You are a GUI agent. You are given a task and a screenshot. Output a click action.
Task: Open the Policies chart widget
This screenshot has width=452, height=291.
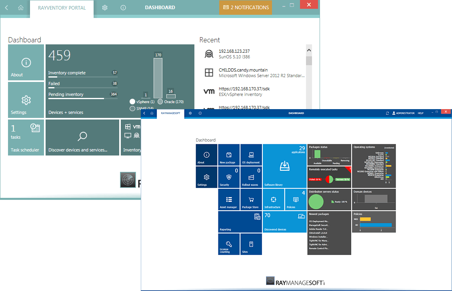[x=374, y=222]
